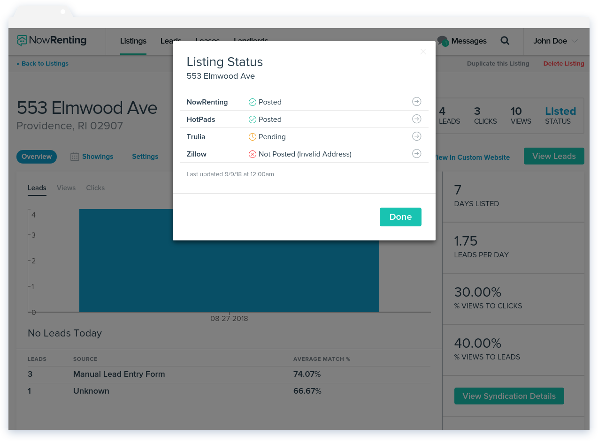Open NowRenting row arrow in Listing Status
Viewport: 598px width, 441px height.
tap(416, 102)
